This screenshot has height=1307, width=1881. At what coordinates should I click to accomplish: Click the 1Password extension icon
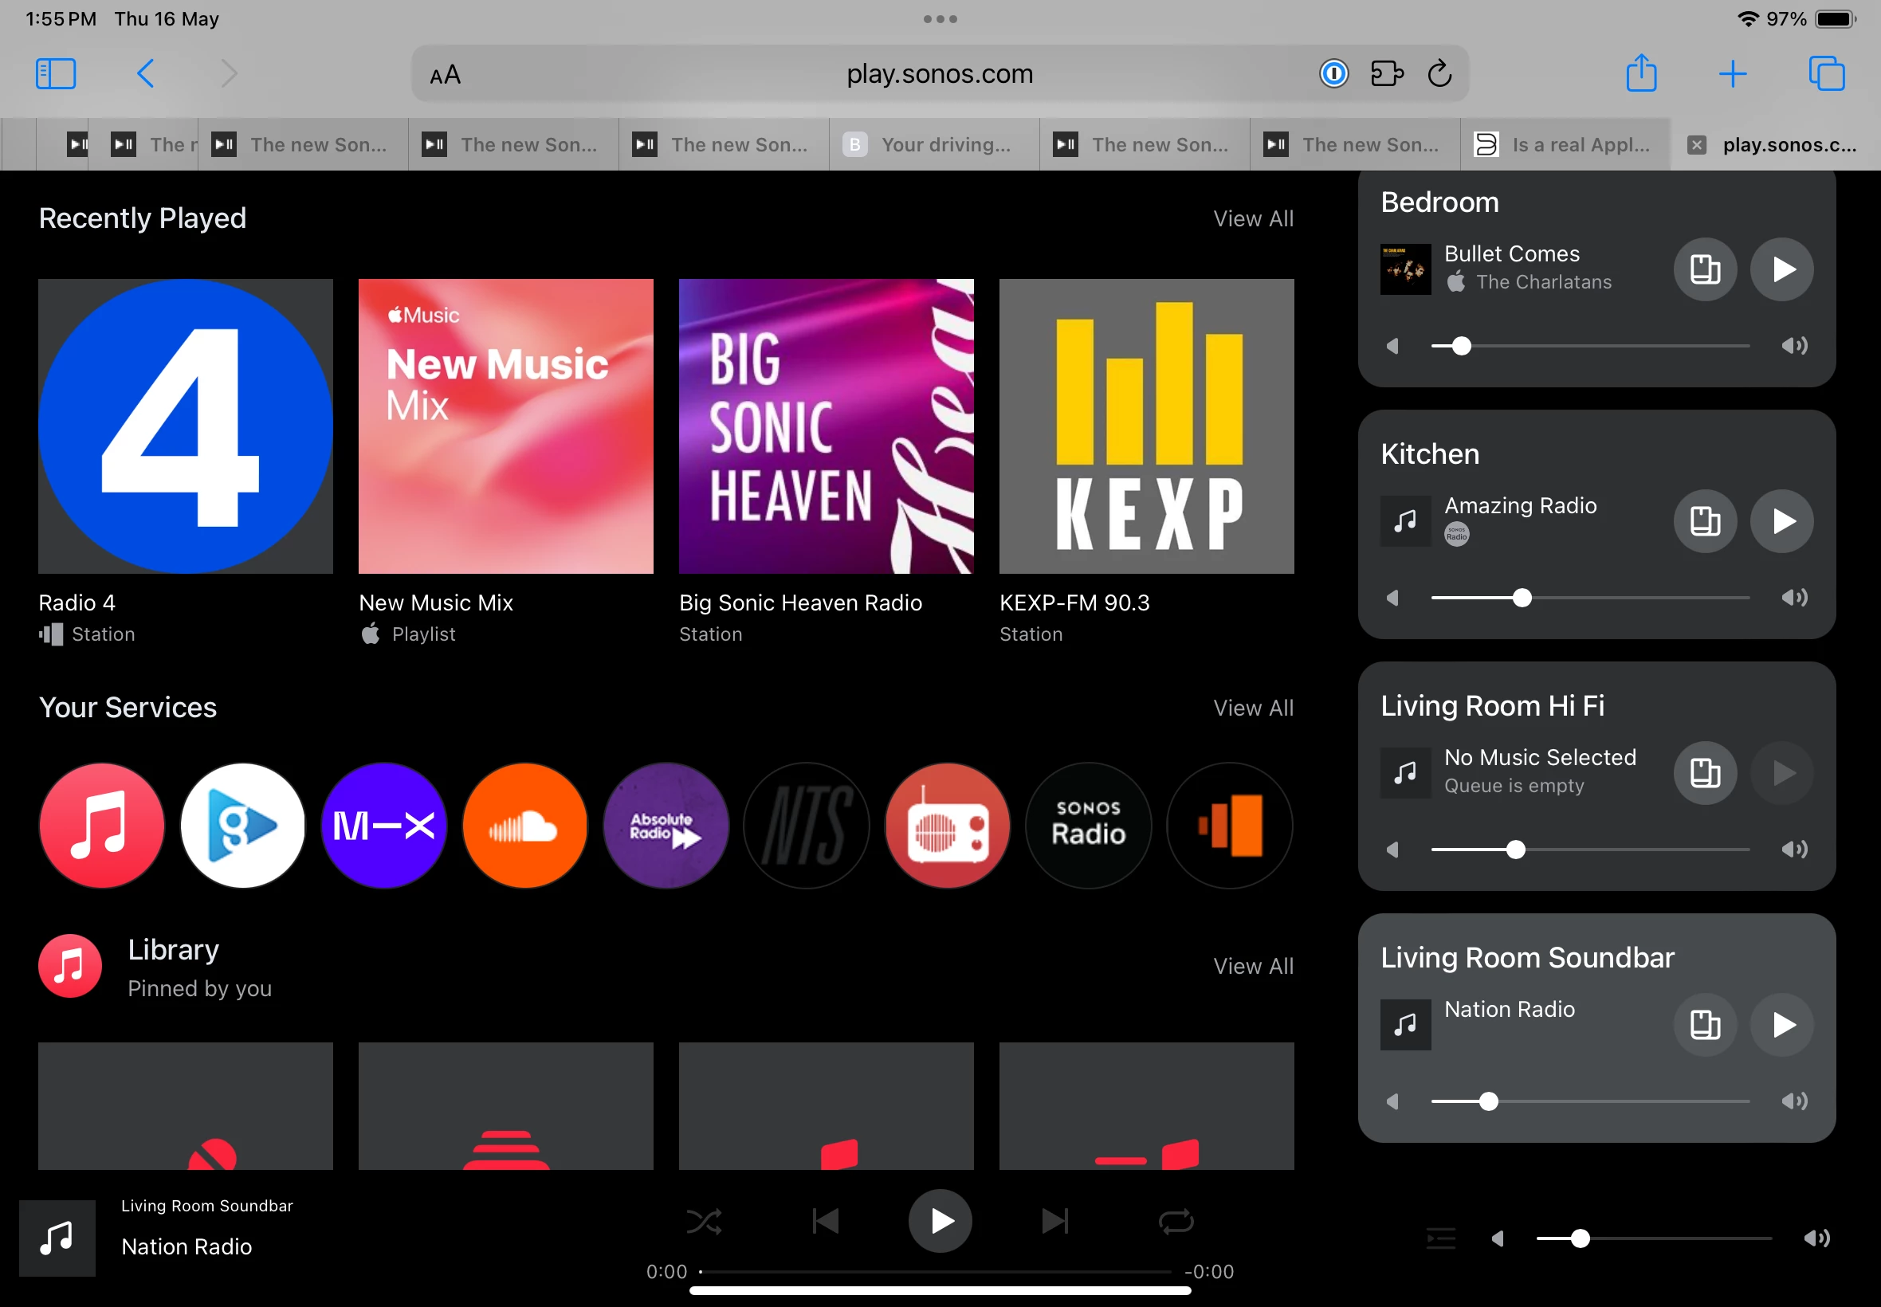[x=1333, y=73]
